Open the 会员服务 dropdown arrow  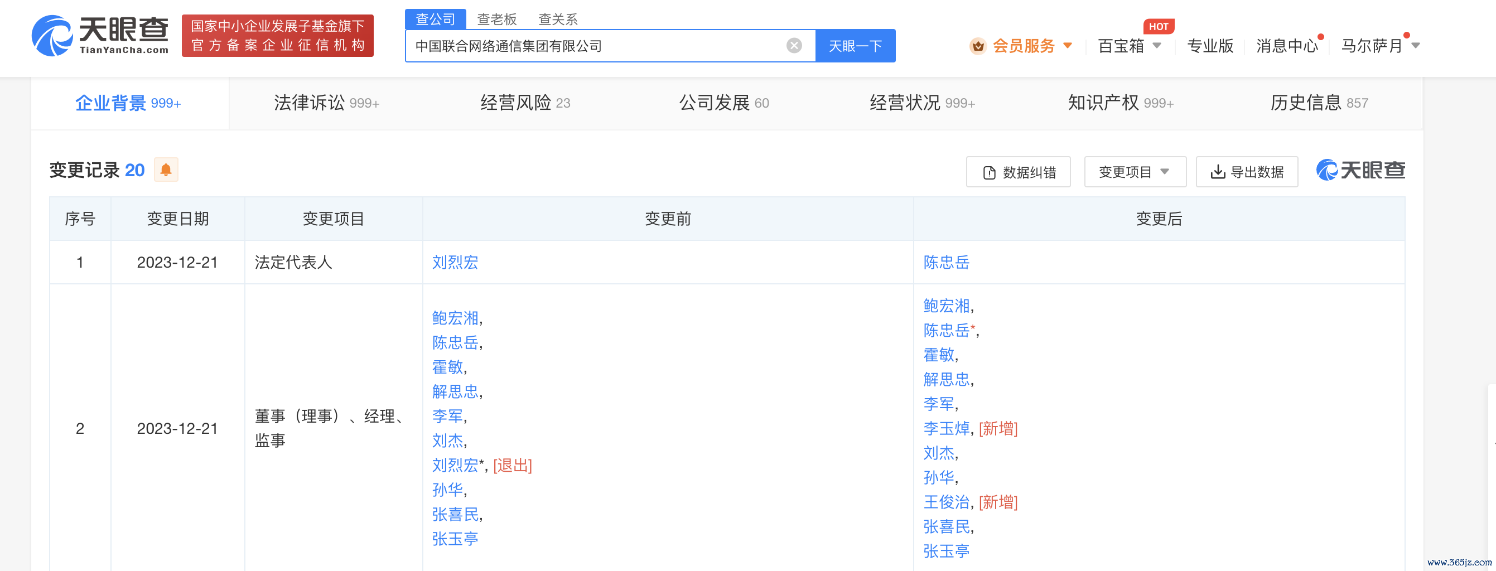pyautogui.click(x=1068, y=46)
